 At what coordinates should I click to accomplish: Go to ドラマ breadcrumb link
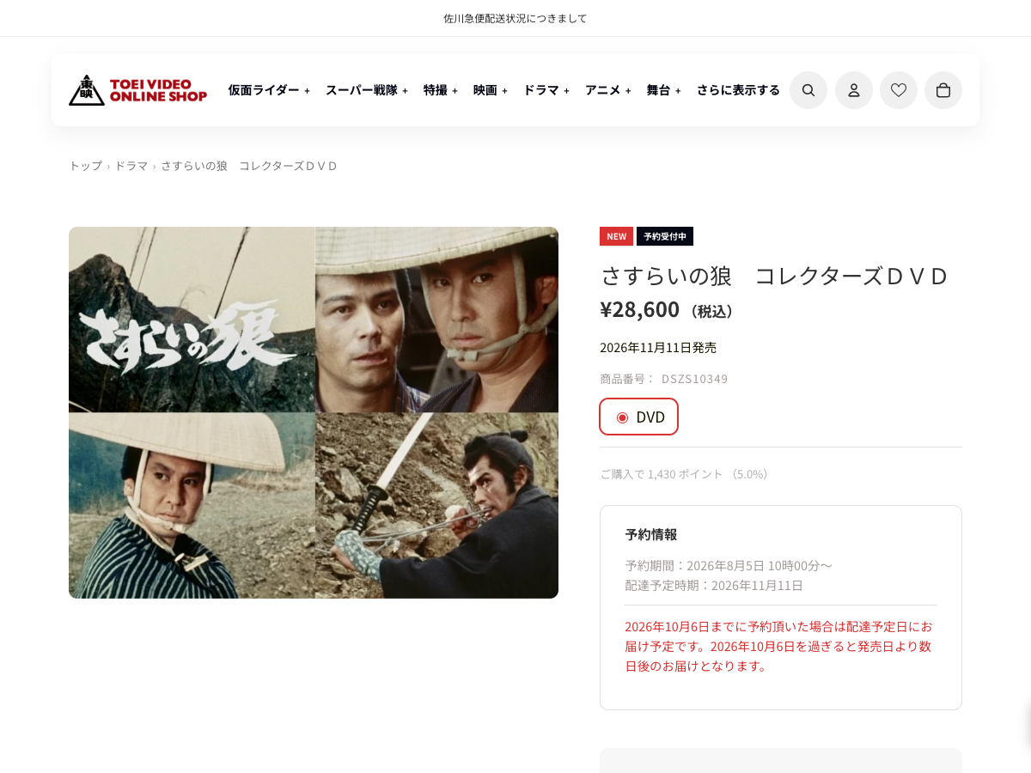click(x=131, y=166)
